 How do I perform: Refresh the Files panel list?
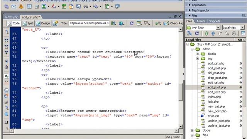click(x=197, y=34)
